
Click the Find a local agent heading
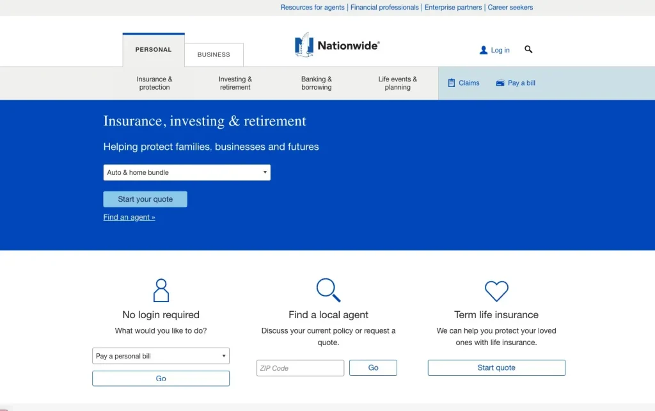pos(328,314)
